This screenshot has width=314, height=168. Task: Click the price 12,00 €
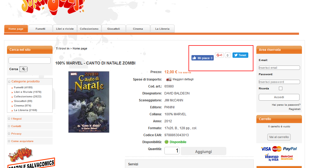coord(171,72)
